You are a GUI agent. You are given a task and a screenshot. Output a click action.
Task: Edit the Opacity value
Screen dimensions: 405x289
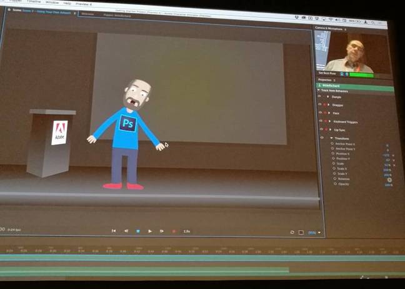pos(389,185)
